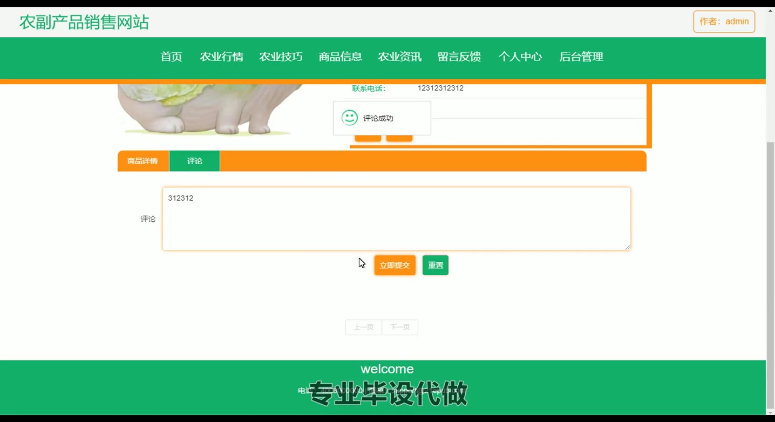Select 商品信息 in the navigation bar
775x422 pixels.
click(x=340, y=57)
